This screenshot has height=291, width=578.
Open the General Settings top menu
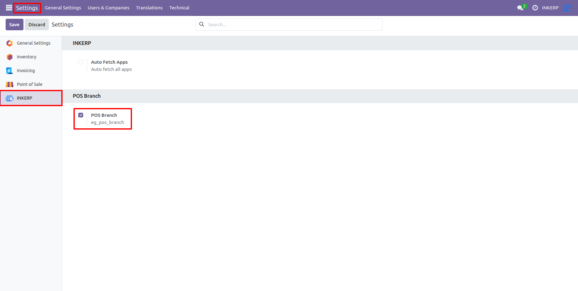[x=63, y=8]
